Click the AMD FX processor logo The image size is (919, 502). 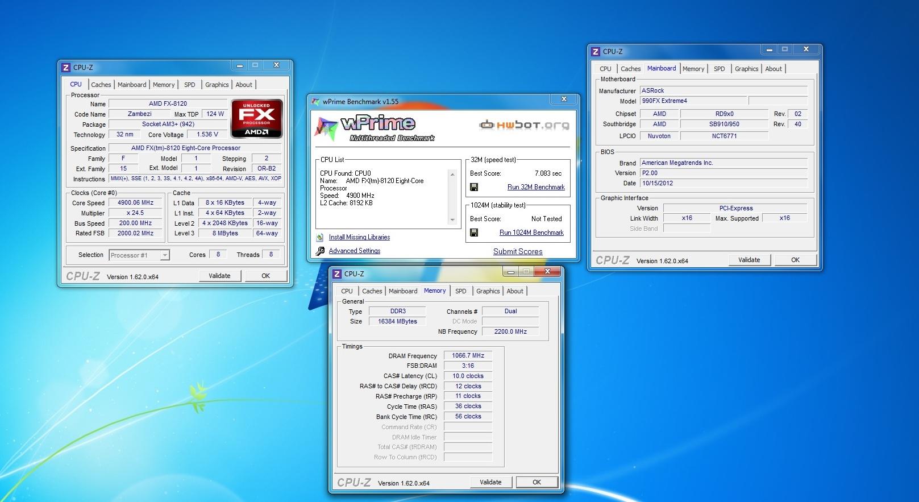point(256,119)
